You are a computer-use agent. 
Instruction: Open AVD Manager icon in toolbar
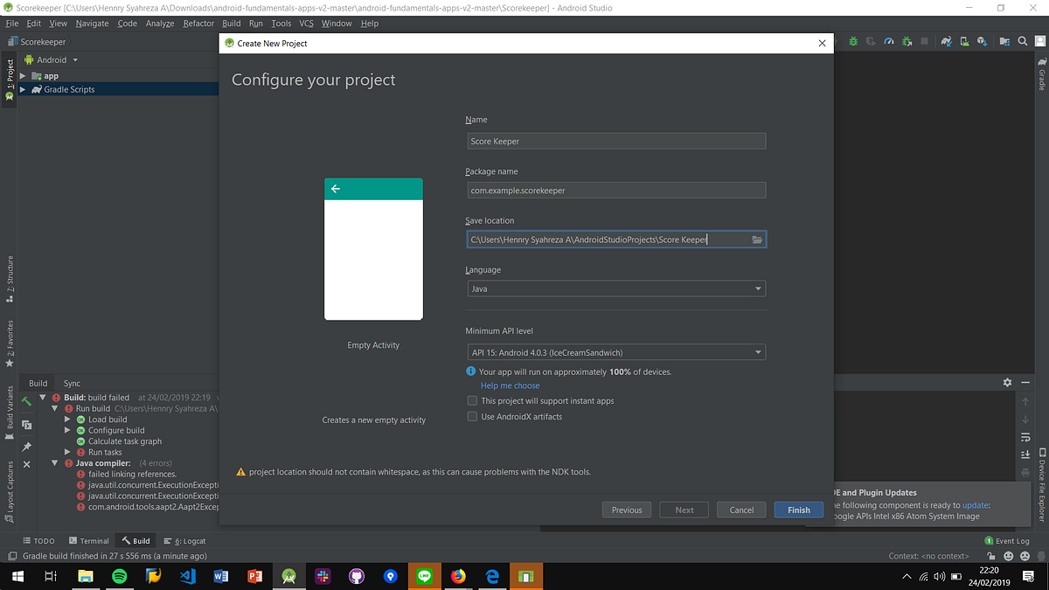964,41
